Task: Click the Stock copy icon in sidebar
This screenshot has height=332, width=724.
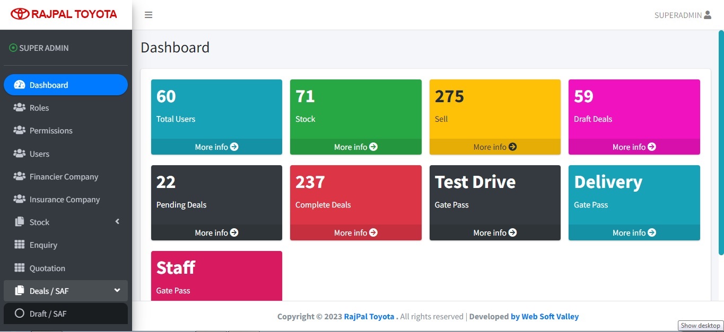Action: pos(20,222)
